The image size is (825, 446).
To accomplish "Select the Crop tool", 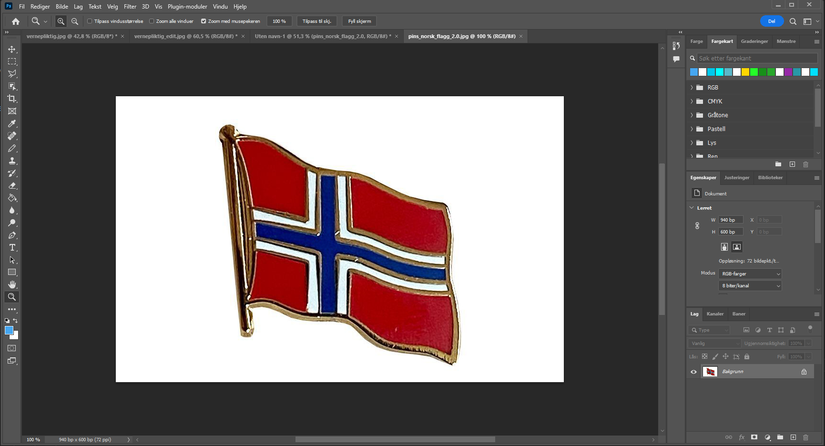I will pos(12,99).
